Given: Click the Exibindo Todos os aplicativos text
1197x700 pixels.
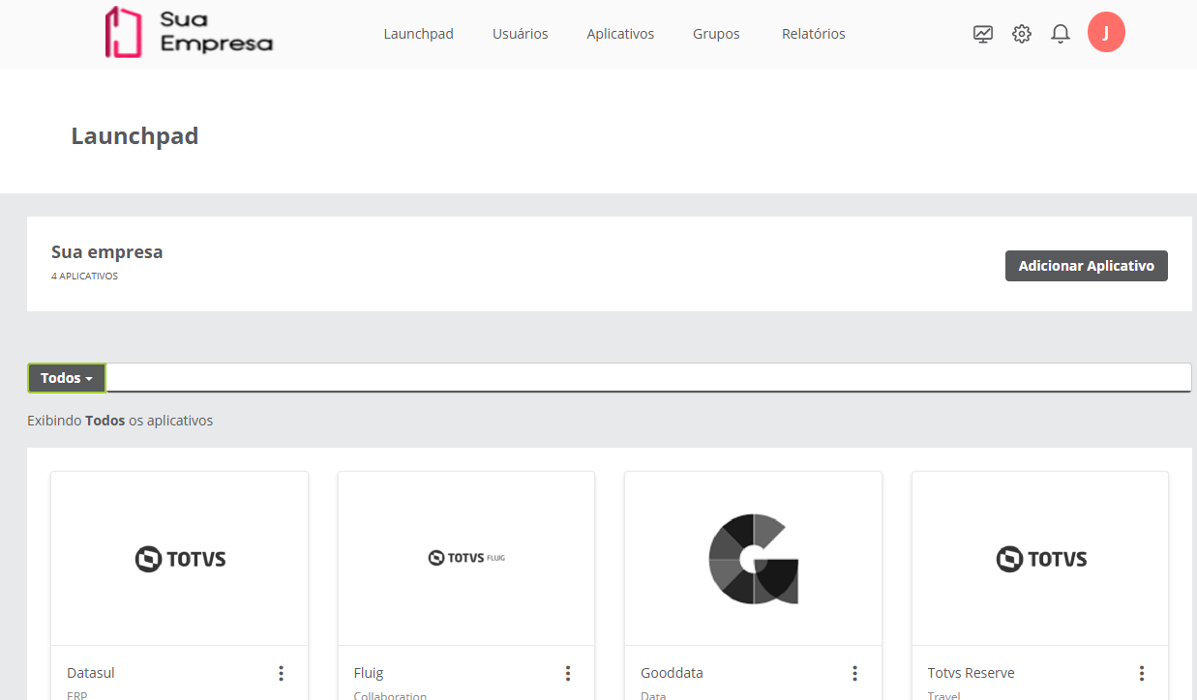Looking at the screenshot, I should pos(120,421).
